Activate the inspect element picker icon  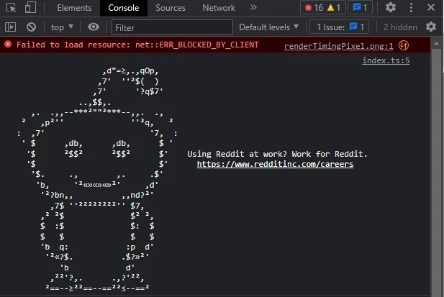pyautogui.click(x=11, y=8)
